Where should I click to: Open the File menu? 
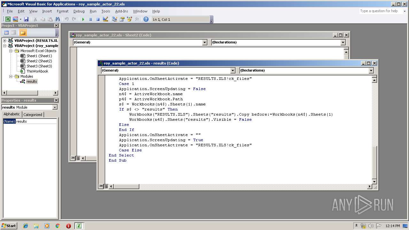coord(10,11)
